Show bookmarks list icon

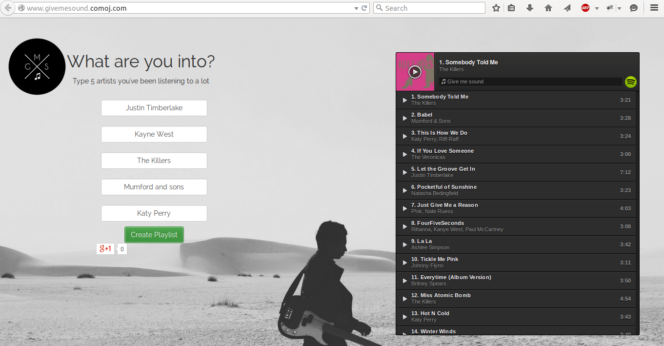[511, 8]
